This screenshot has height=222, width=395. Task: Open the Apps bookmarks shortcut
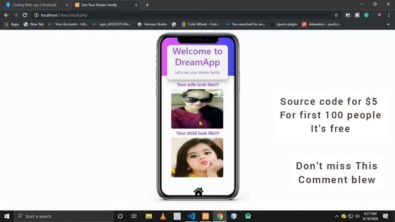tap(12, 24)
